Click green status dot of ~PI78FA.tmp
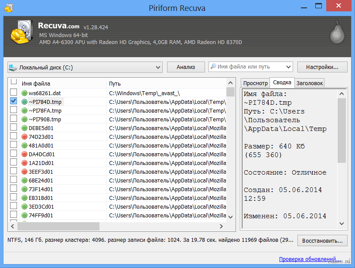This screenshot has height=268, width=355. coord(24,110)
